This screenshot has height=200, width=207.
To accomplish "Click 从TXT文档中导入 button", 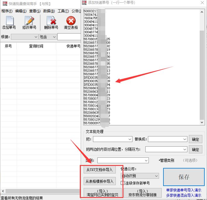I will click(99, 170).
